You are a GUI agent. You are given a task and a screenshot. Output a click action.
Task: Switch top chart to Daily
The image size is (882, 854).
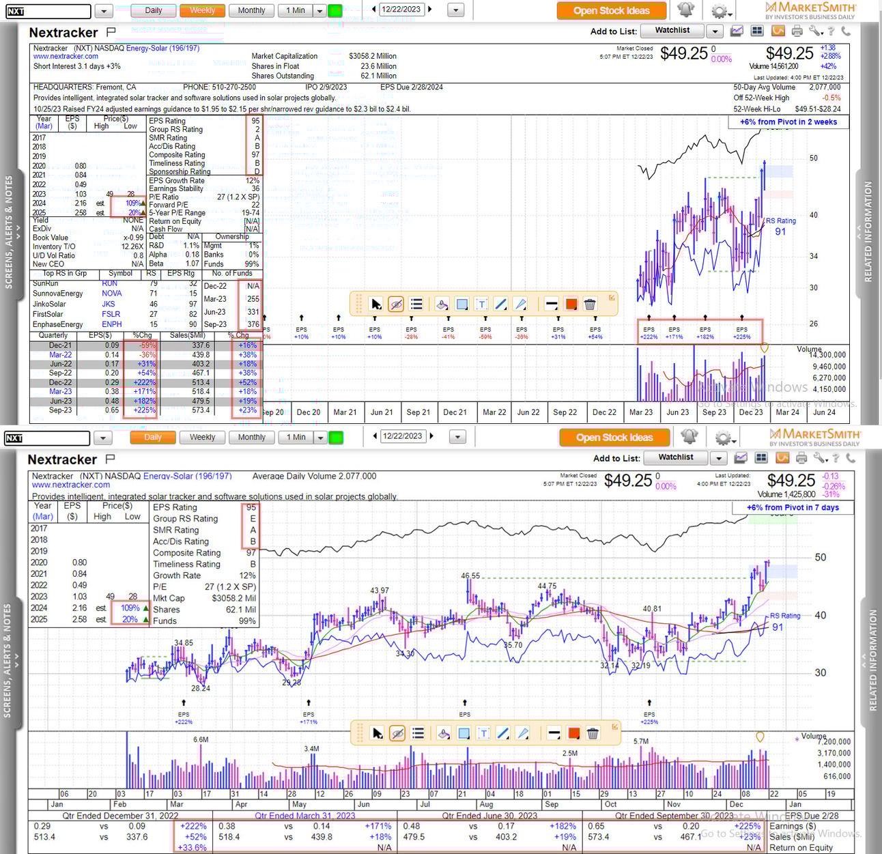coord(154,10)
